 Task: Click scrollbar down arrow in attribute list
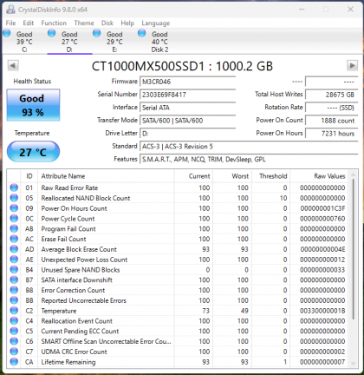353,364
